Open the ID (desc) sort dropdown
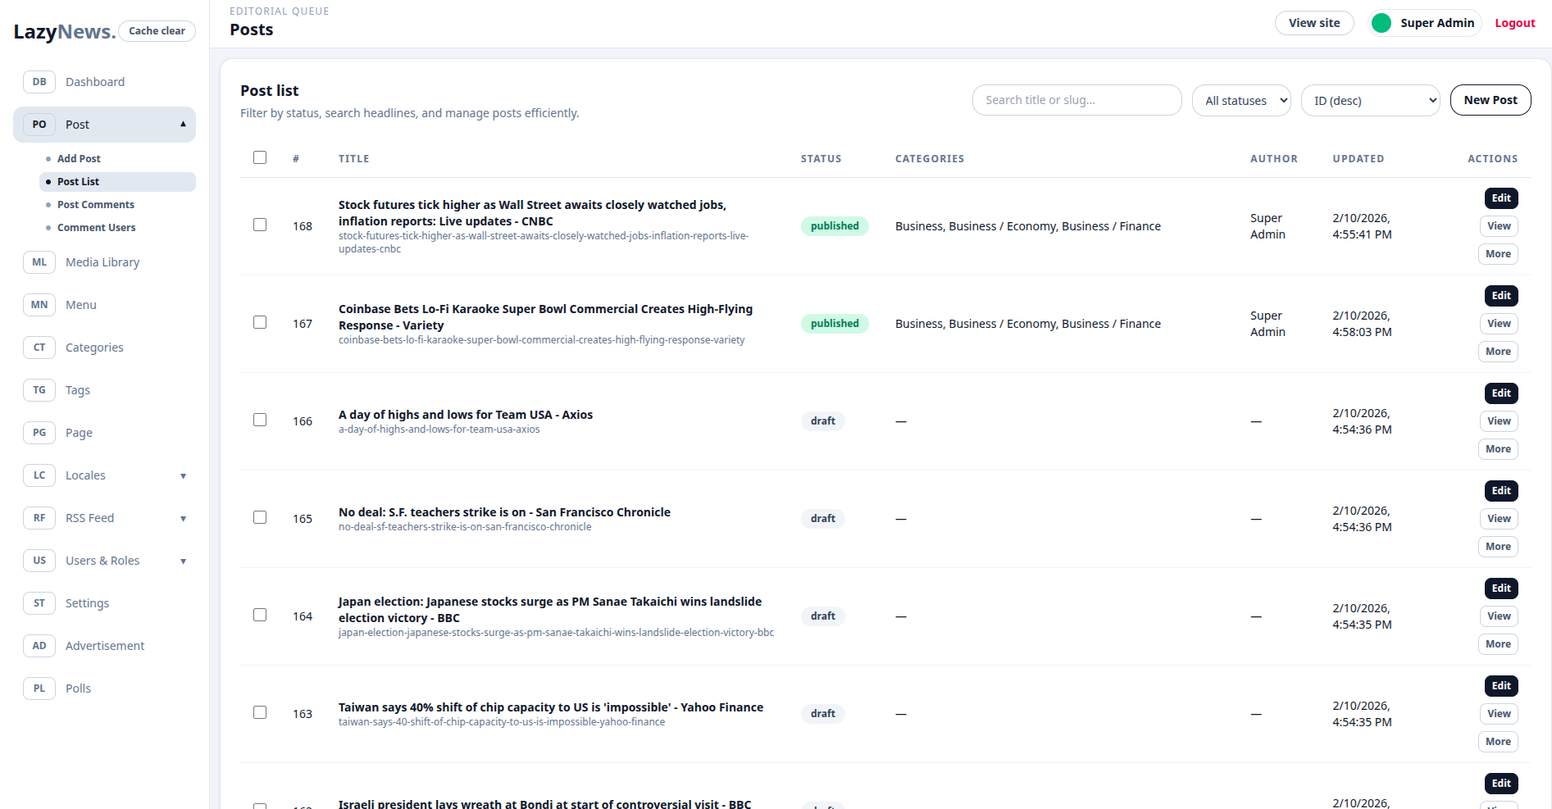Image resolution: width=1552 pixels, height=809 pixels. click(x=1370, y=100)
